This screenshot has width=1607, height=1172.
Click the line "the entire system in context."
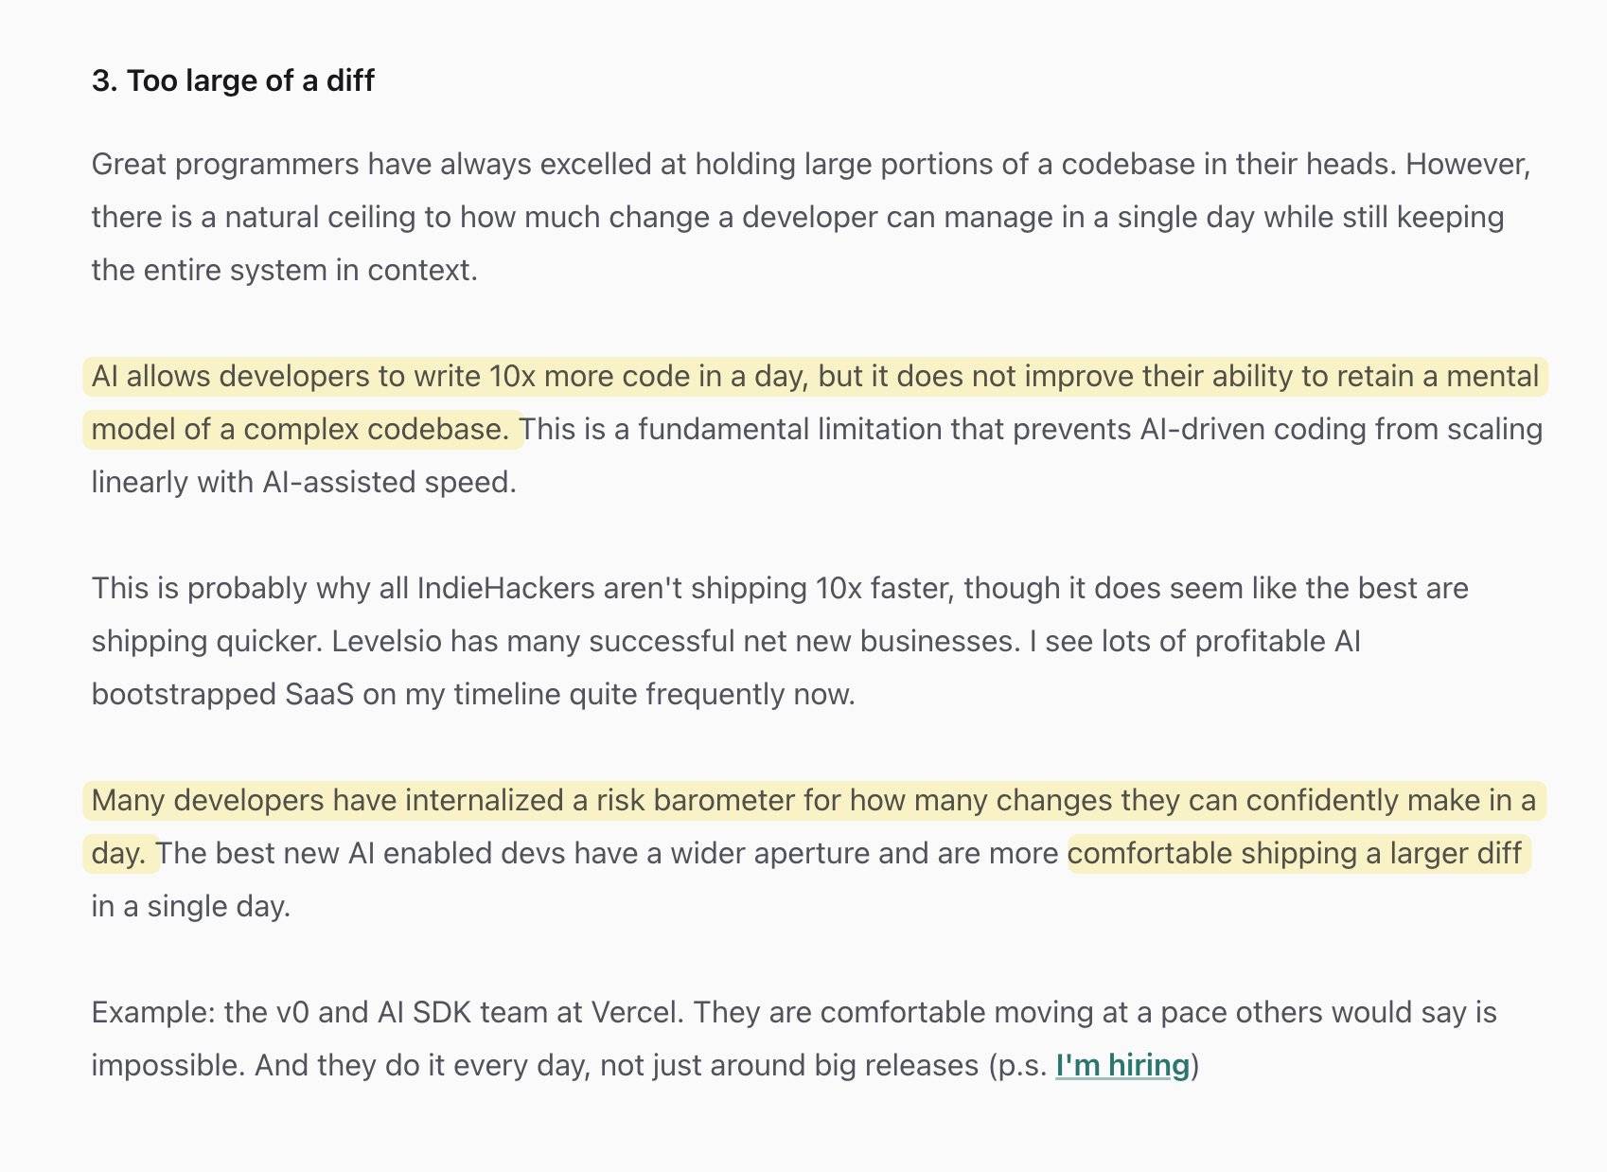[x=285, y=270]
